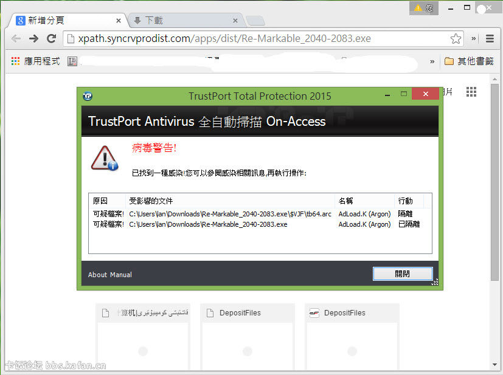Reload the current page
Image resolution: width=503 pixels, height=375 pixels.
coord(52,39)
